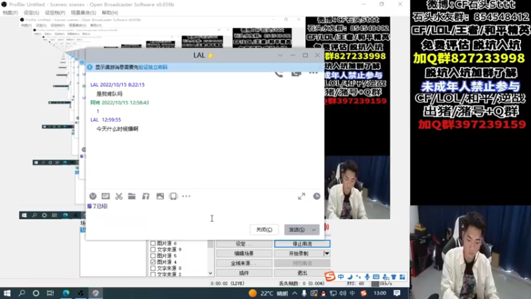The height and width of the screenshot is (299, 531).
Task: Enable 图片源 6 source checkbox
Action: pyautogui.click(x=153, y=243)
